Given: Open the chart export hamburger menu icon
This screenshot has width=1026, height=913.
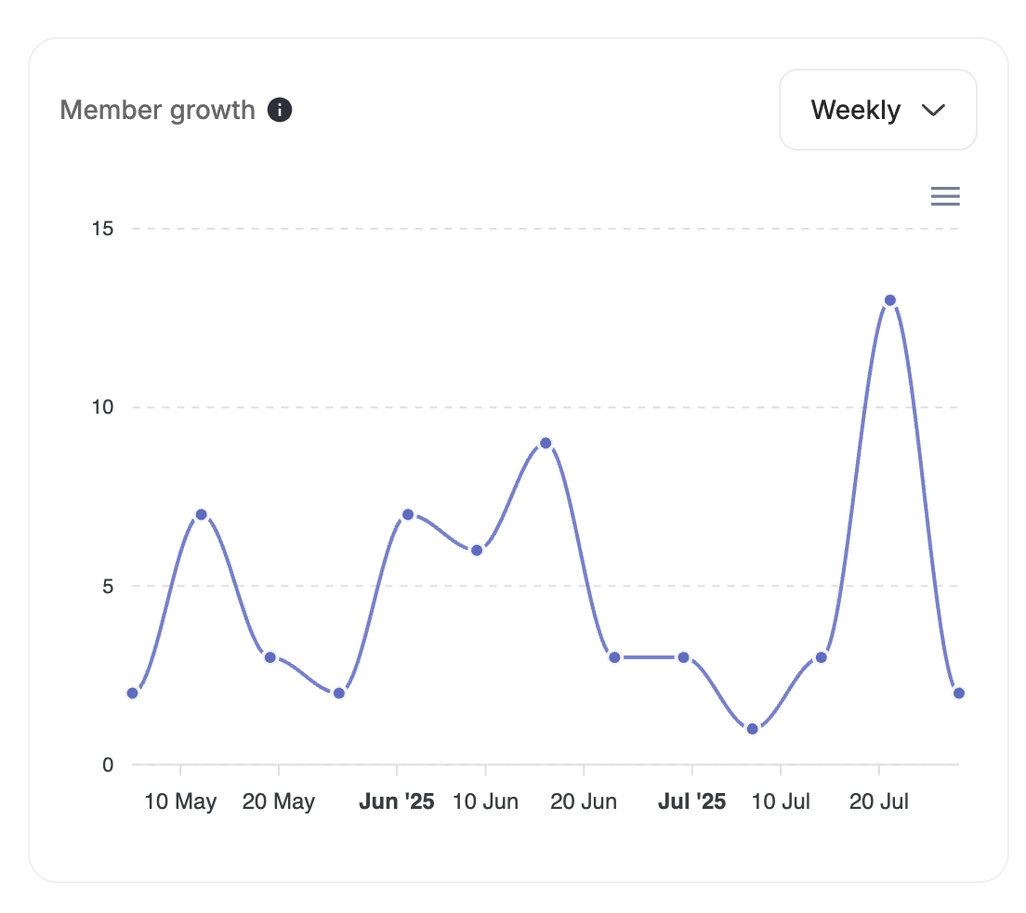Looking at the screenshot, I should (945, 196).
